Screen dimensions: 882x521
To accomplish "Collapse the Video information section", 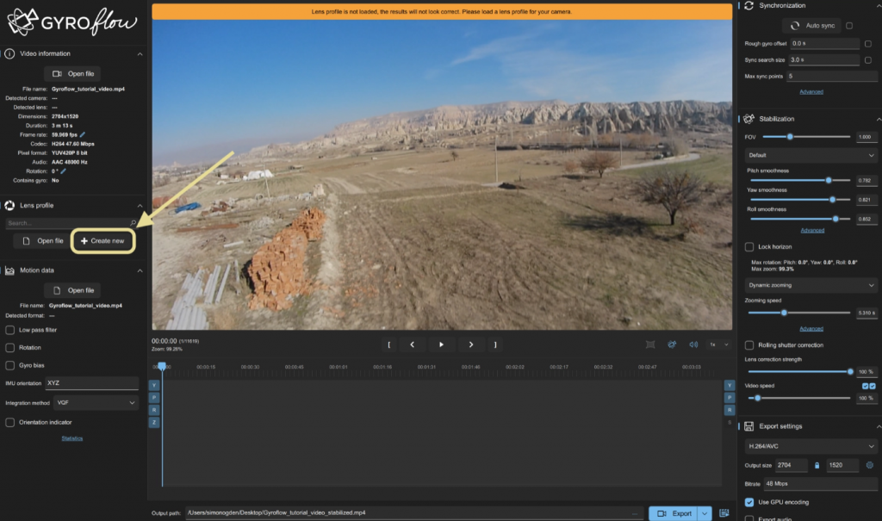I will 140,54.
